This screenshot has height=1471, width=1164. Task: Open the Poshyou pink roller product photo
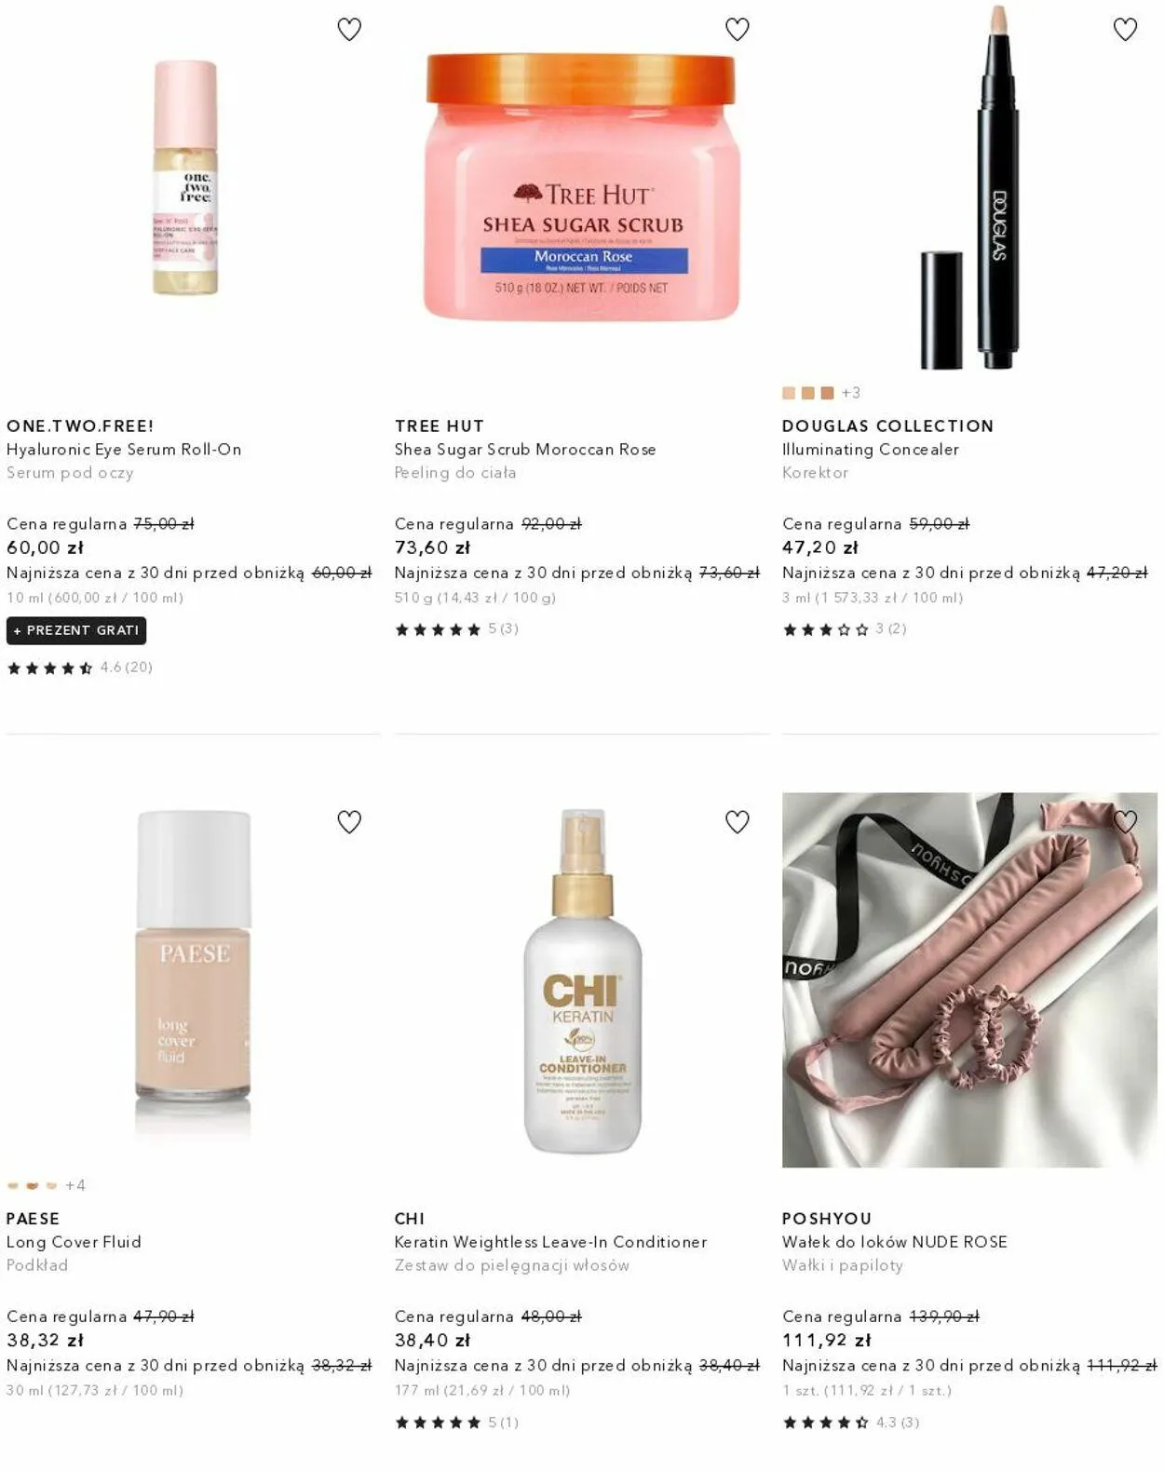coord(969,979)
